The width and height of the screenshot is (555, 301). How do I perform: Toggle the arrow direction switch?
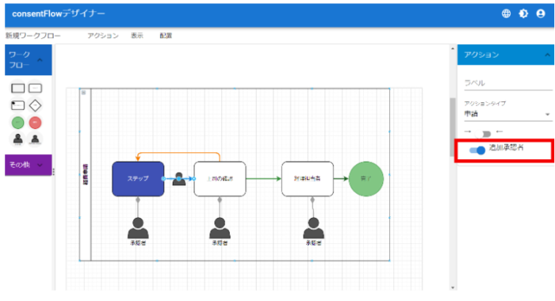(x=484, y=134)
